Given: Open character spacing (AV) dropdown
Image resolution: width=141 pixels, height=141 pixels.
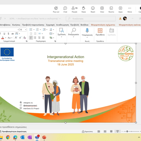Looking at the screenshot, I should tap(17, 33).
